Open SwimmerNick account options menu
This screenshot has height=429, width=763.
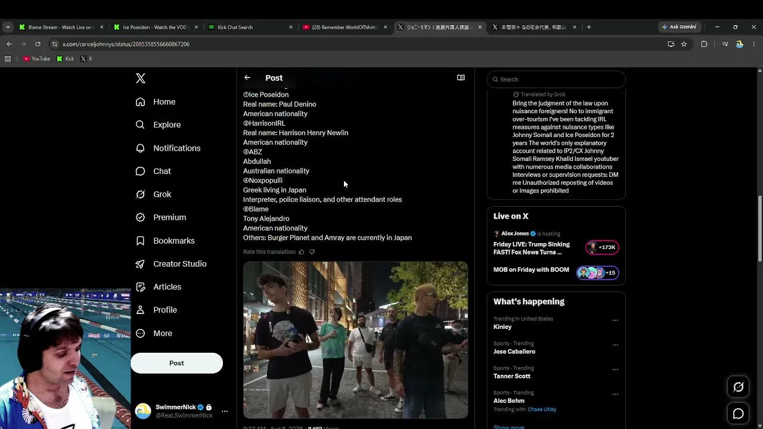[225, 411]
